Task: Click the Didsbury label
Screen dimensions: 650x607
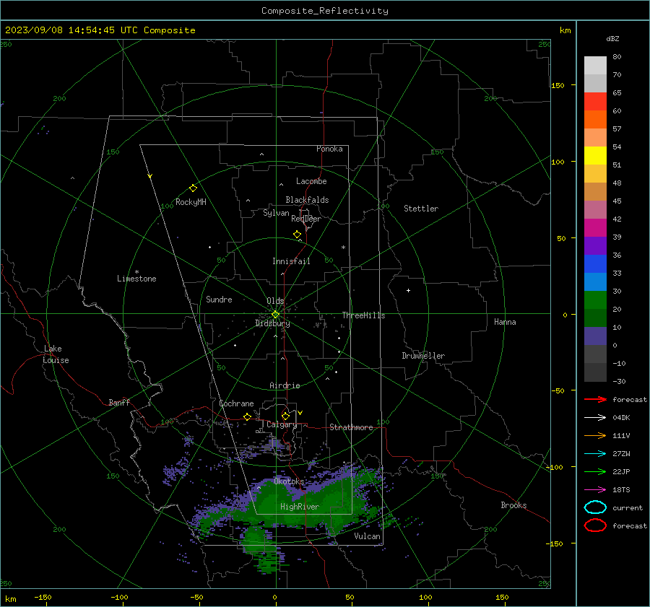Action: [x=272, y=323]
